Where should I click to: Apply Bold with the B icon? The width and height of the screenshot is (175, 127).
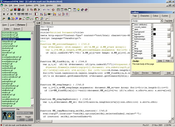[x=4, y=14]
